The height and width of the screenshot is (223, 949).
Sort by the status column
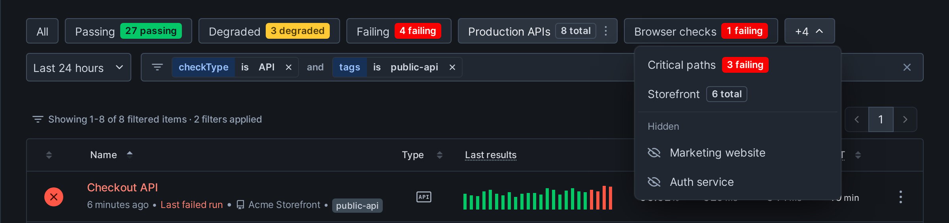[49, 155]
